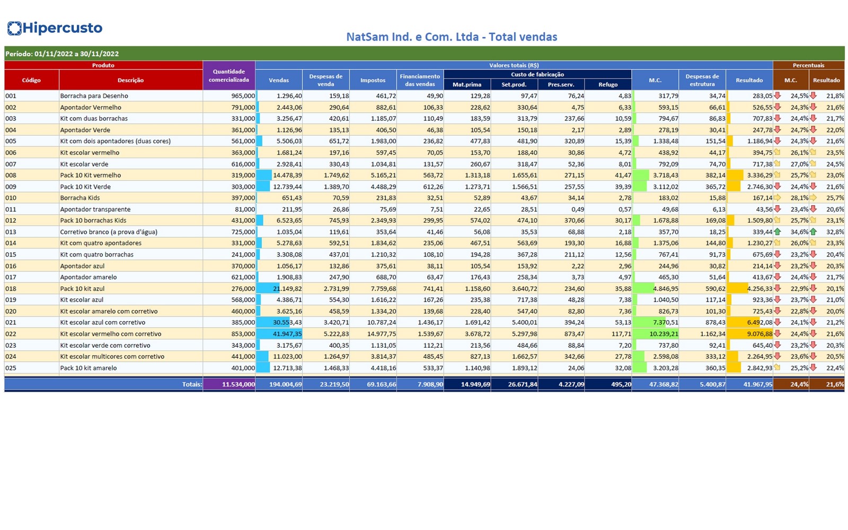
Task: Click yellow arrow beside 28,1% for Borracha Kids
Action: pyautogui.click(x=778, y=198)
